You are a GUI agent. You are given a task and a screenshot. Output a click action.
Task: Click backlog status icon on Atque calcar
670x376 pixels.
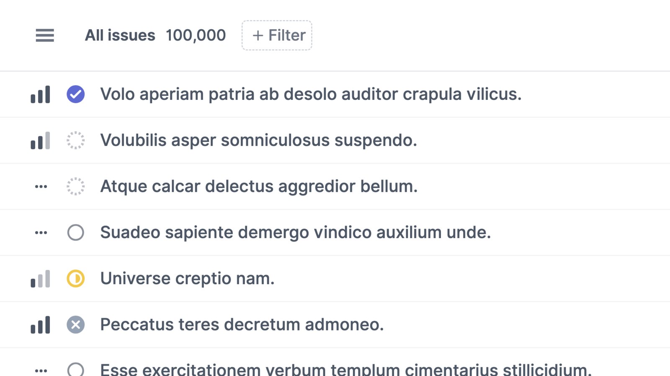tap(76, 186)
